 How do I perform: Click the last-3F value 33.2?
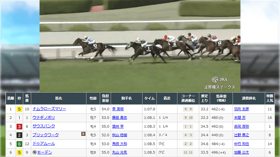click(204, 109)
